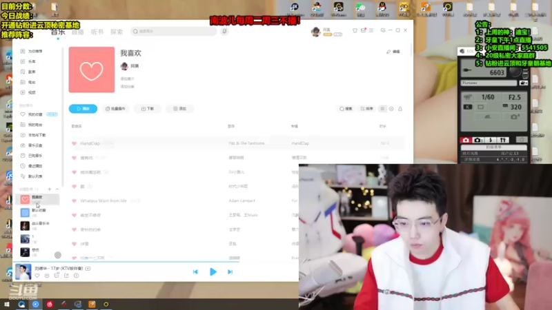The height and width of the screenshot is (310, 552).
Task: Click the F2.5 aperture in EOS Utility
Action: pyautogui.click(x=514, y=97)
